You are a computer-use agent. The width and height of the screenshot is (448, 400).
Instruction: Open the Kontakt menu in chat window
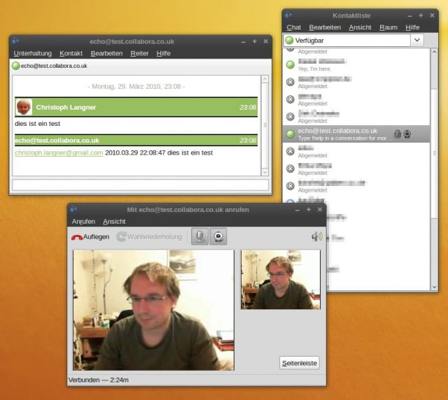click(x=71, y=53)
